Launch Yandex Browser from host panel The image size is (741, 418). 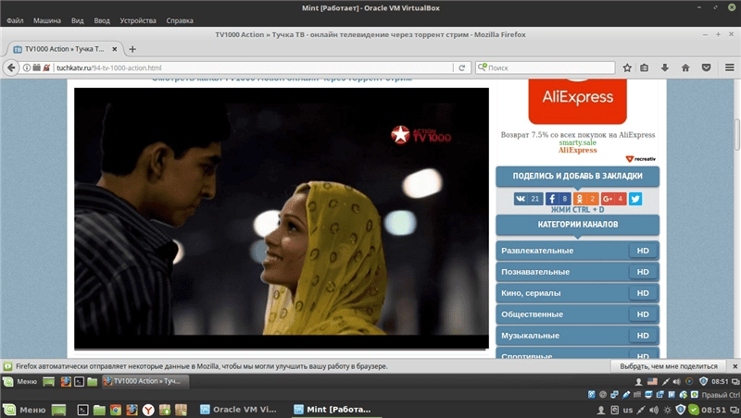click(x=148, y=410)
